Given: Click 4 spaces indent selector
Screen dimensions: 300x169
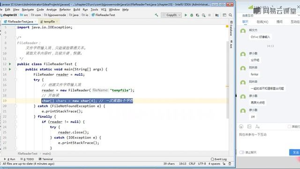Looking at the screenshot, I should point(214,164).
